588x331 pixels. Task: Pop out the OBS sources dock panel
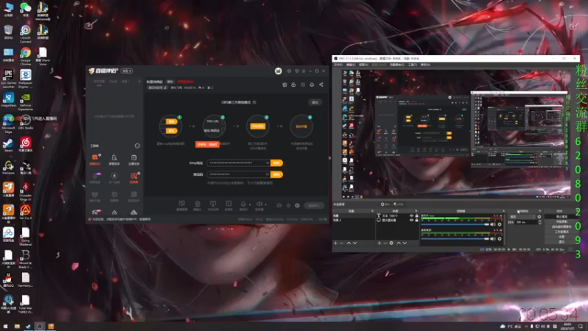click(x=416, y=211)
